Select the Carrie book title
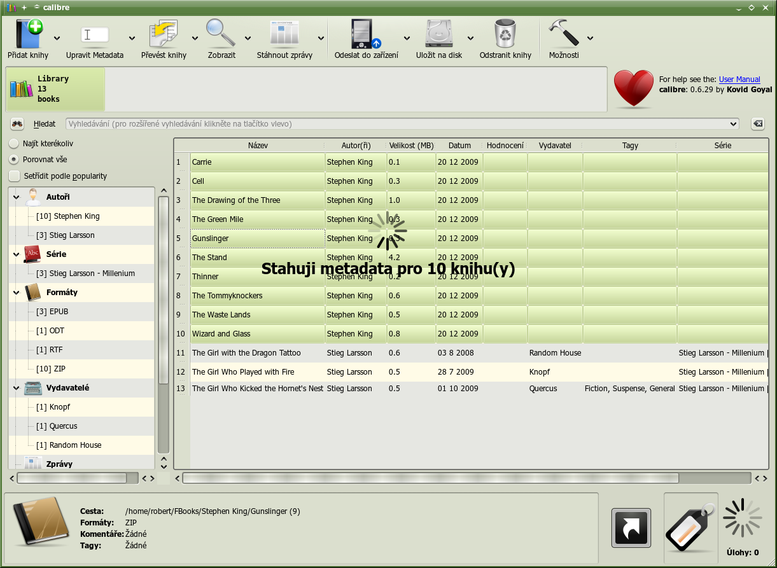The width and height of the screenshot is (777, 568). click(x=202, y=162)
